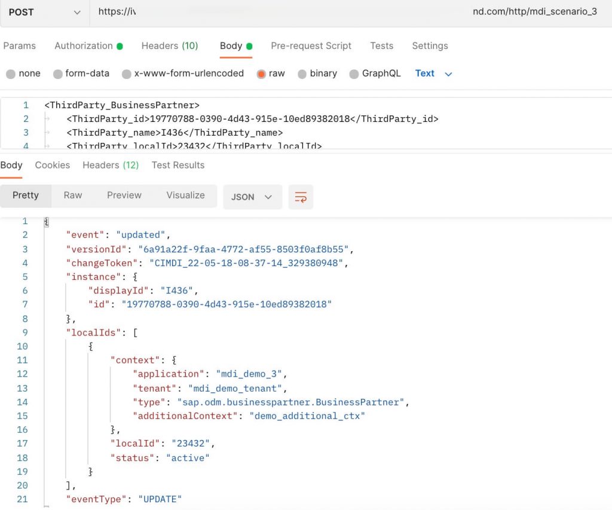Collapse array item brace on response line 10
The image size is (612, 510).
pyautogui.click(x=91, y=346)
